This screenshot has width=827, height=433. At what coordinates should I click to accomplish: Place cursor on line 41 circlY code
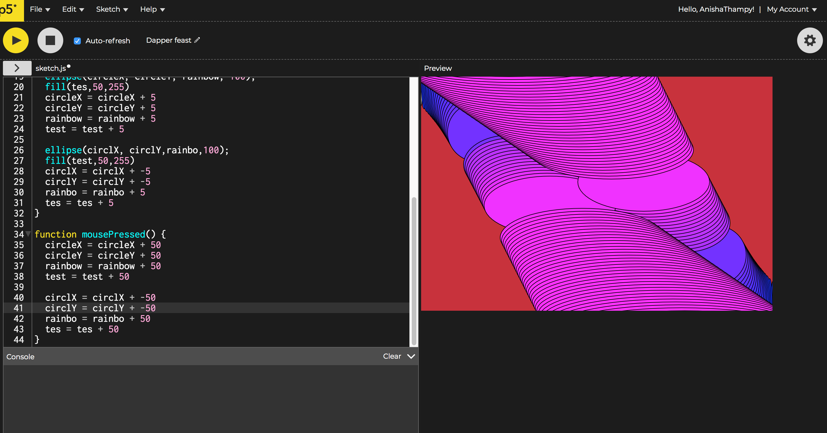[x=100, y=308]
